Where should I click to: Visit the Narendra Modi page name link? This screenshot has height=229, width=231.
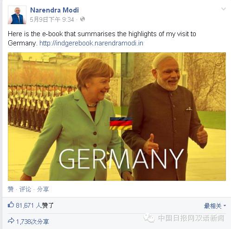coord(54,10)
